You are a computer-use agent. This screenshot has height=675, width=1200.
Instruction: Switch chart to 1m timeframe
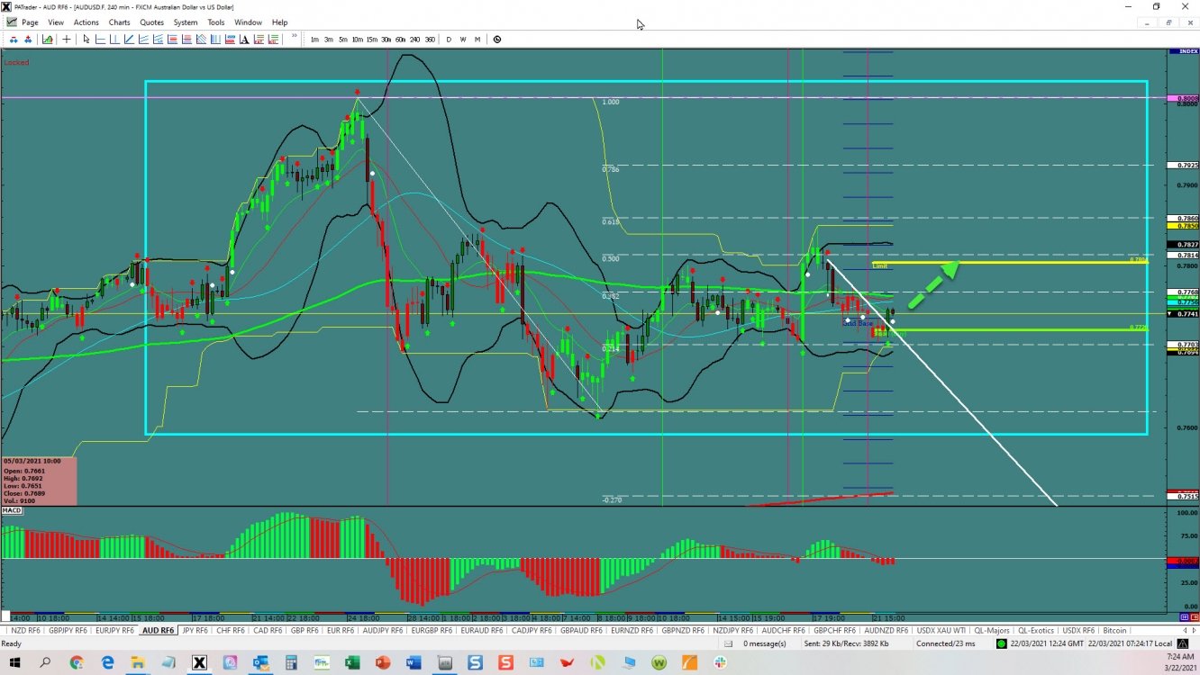tap(314, 40)
